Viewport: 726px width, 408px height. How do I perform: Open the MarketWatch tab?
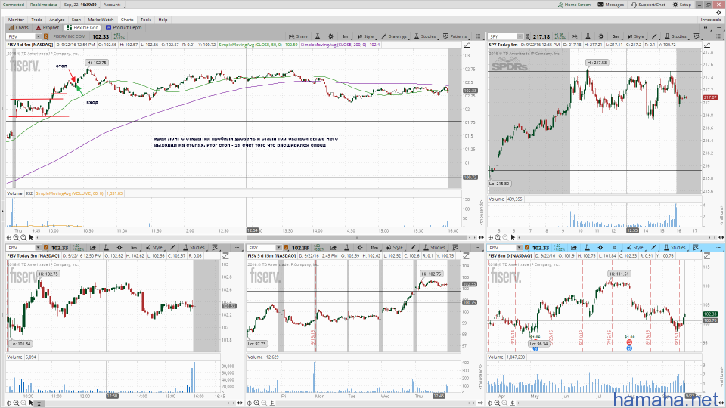click(101, 20)
